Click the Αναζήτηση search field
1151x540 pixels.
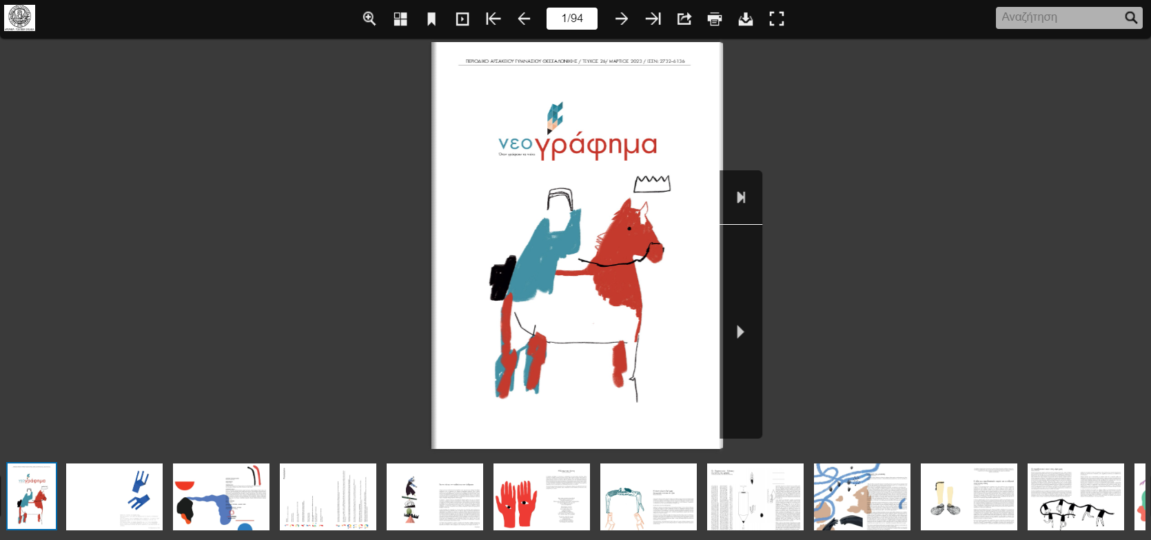click(x=1059, y=18)
